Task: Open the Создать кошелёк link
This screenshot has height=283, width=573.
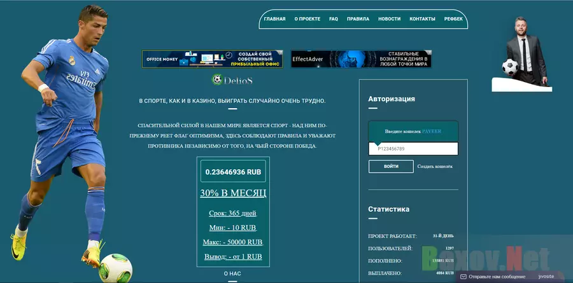Action: click(x=435, y=167)
